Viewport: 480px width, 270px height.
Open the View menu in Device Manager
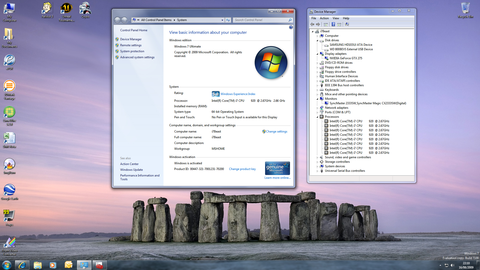[x=335, y=18]
